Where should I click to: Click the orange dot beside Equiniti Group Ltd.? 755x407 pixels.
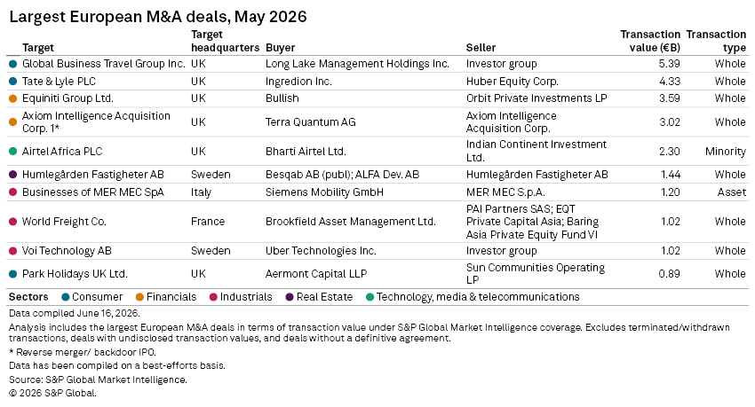[13, 98]
